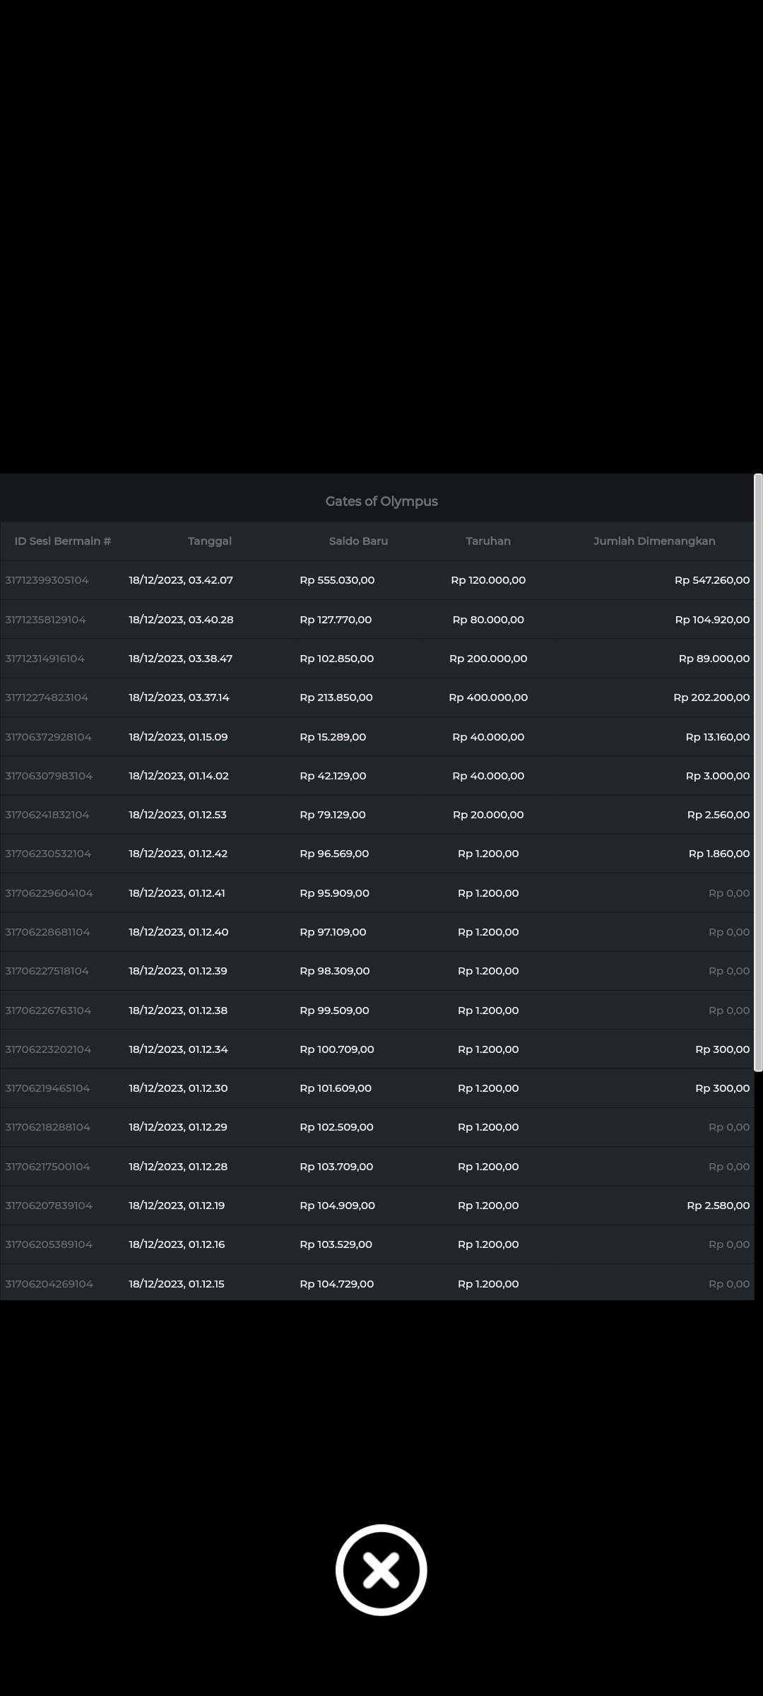Select session ID 31706204269104
The width and height of the screenshot is (763, 1696).
coord(49,1284)
